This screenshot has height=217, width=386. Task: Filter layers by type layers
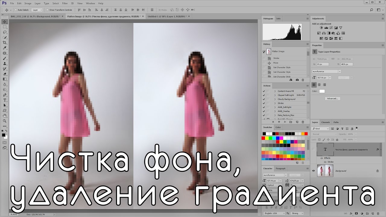pyautogui.click(x=342, y=129)
